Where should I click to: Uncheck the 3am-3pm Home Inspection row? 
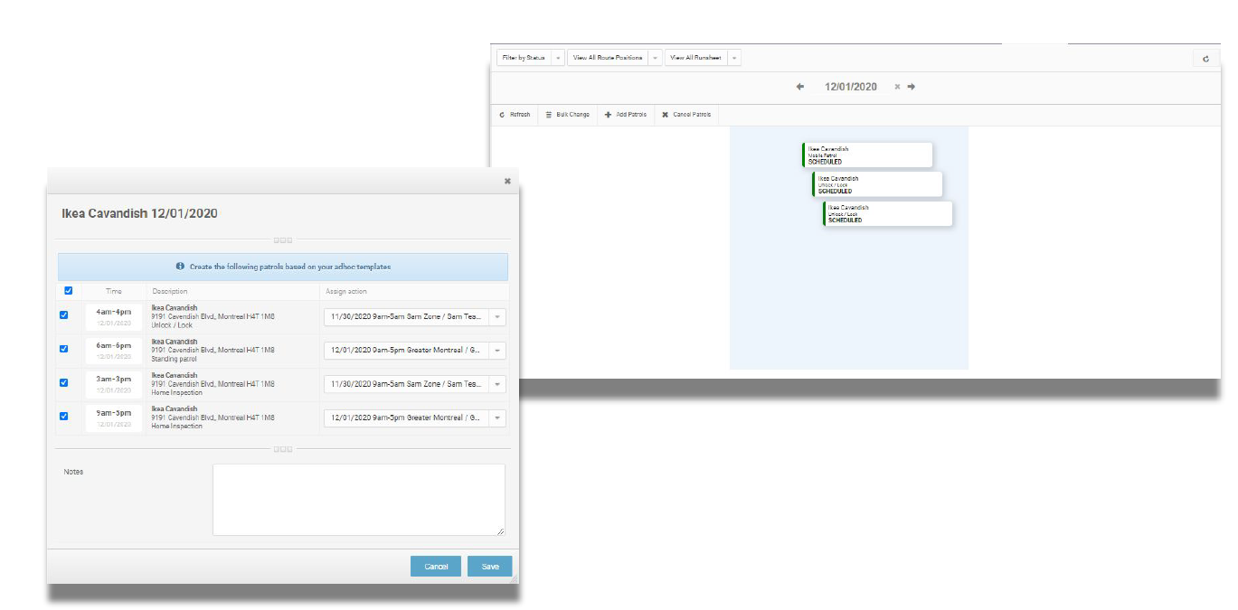(63, 382)
